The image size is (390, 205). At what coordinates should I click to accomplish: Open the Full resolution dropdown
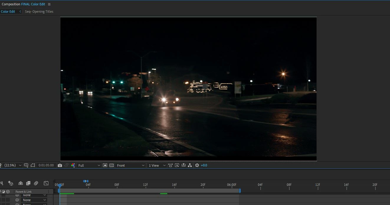(x=89, y=165)
